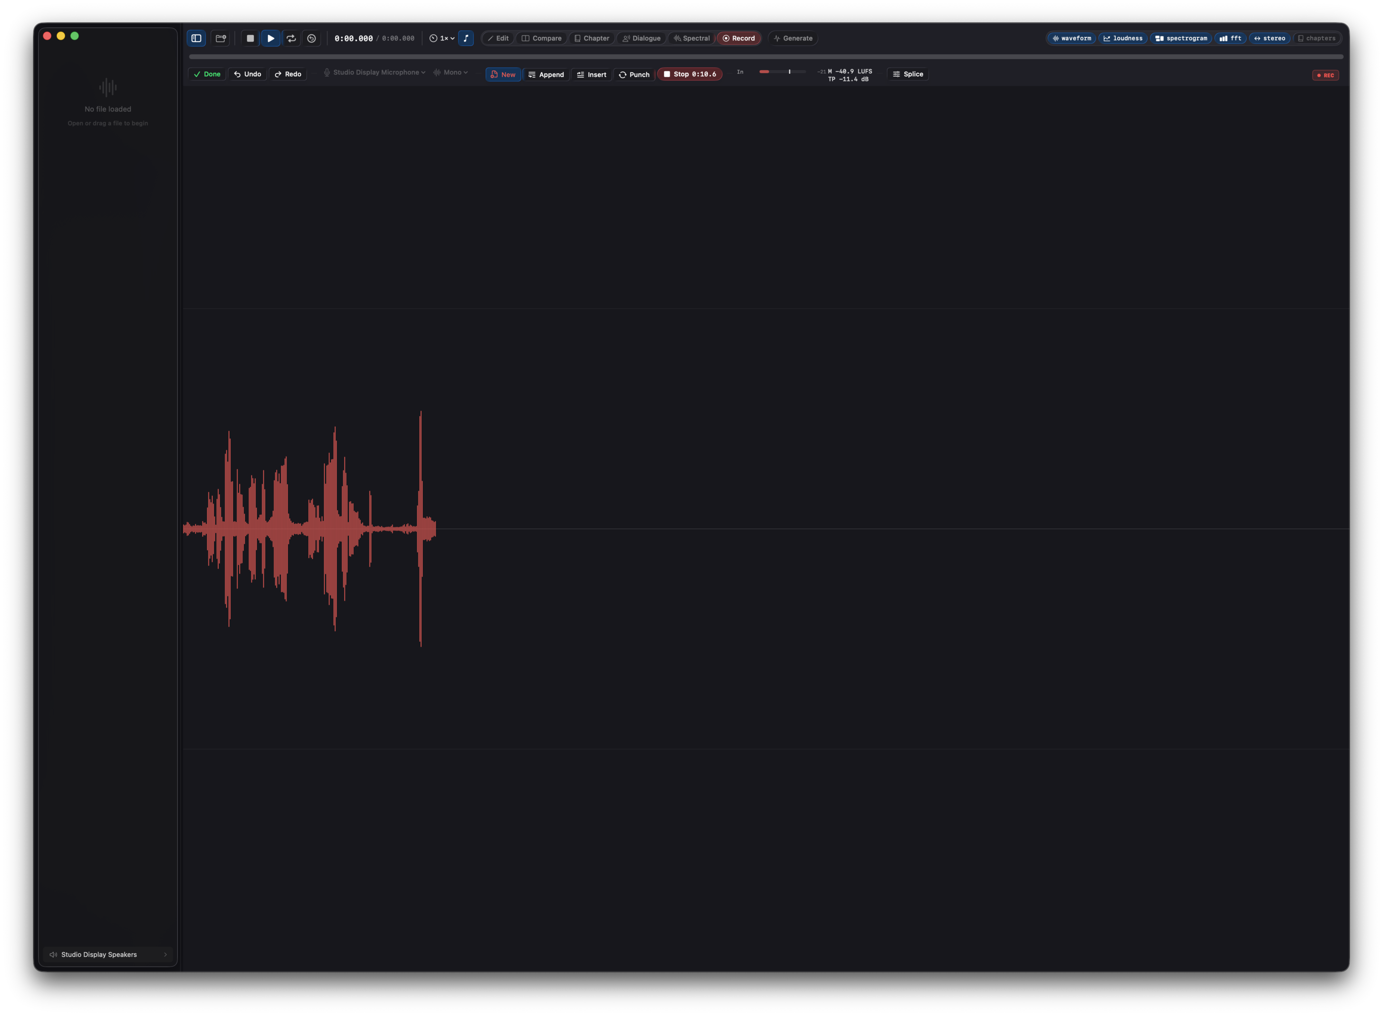Click the red REC indicator badge

1325,75
